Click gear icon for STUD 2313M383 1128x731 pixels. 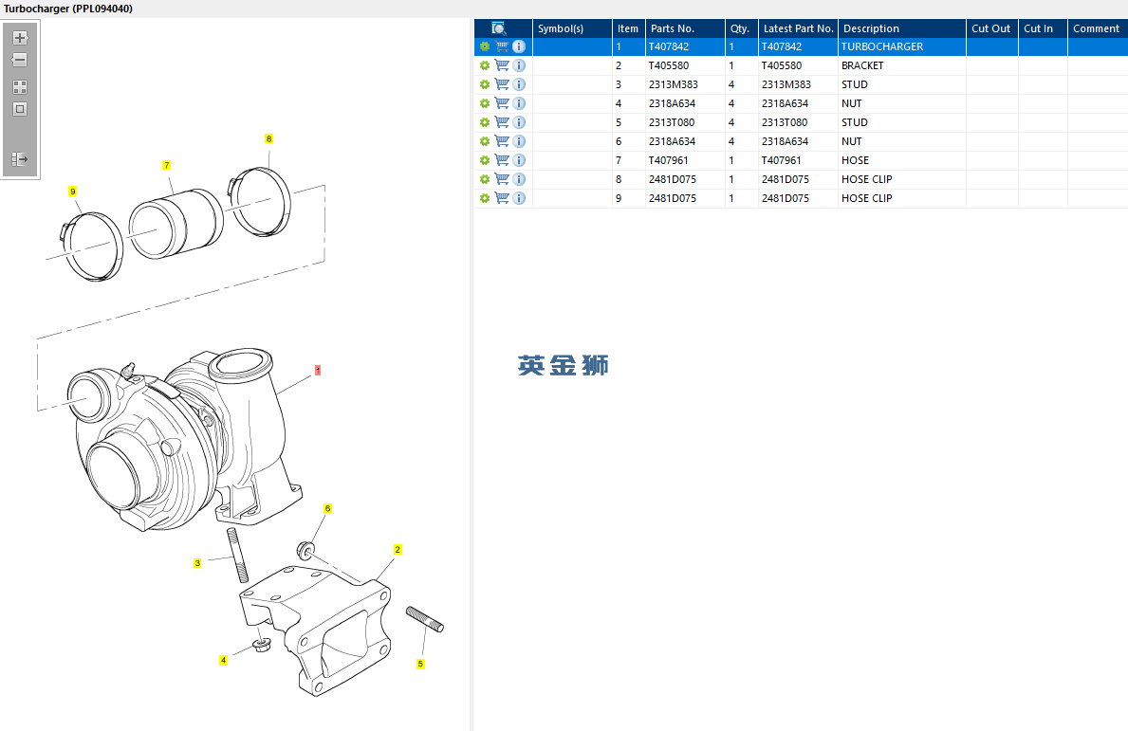[x=485, y=84]
